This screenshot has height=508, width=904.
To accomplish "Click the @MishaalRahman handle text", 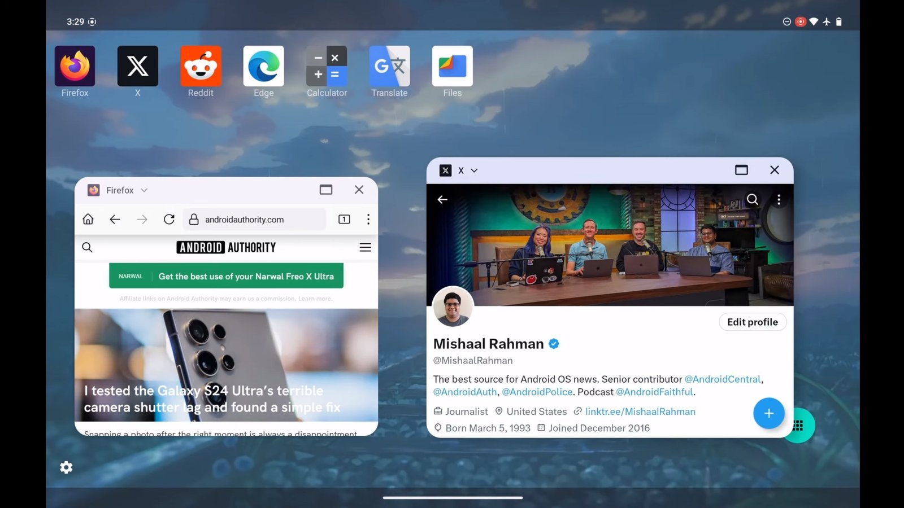I will pyautogui.click(x=473, y=361).
